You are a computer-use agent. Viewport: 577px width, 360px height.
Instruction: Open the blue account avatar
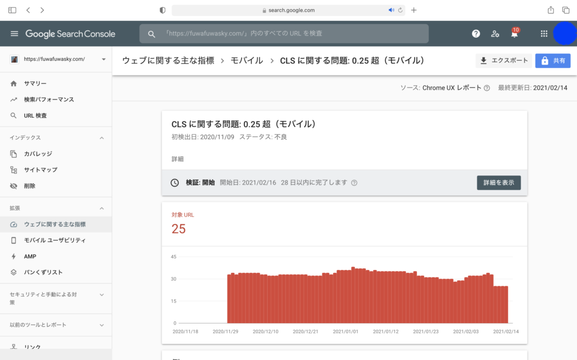coord(564,33)
